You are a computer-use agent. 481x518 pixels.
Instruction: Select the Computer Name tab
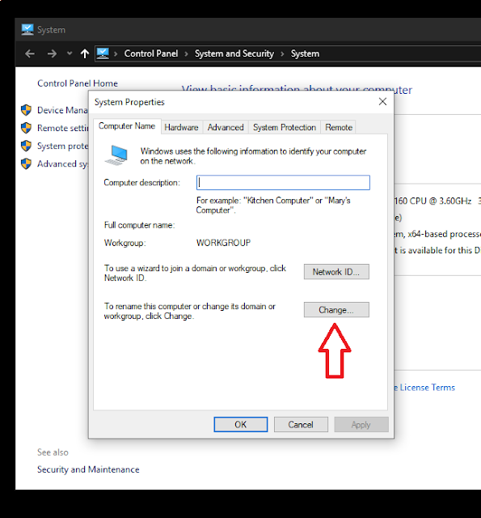pos(127,126)
